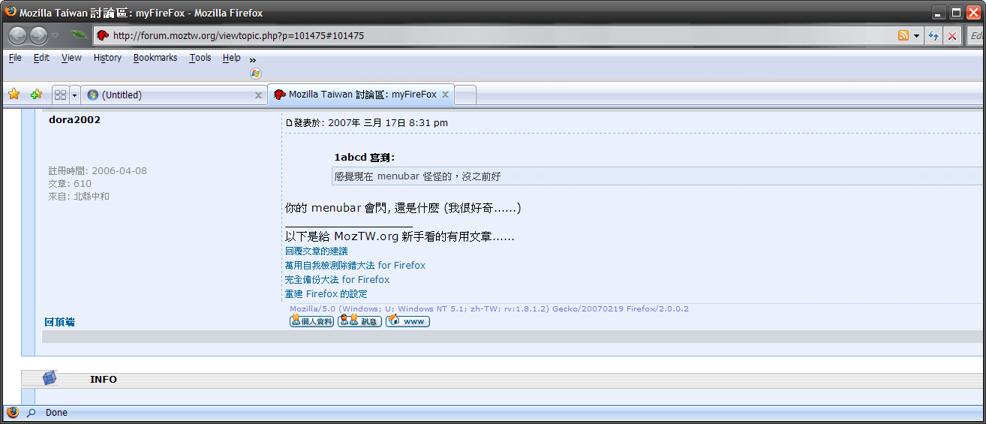Image resolution: width=986 pixels, height=424 pixels.
Task: Click the post date 2007年 三月 17日 8:31 pm
Action: tap(388, 122)
